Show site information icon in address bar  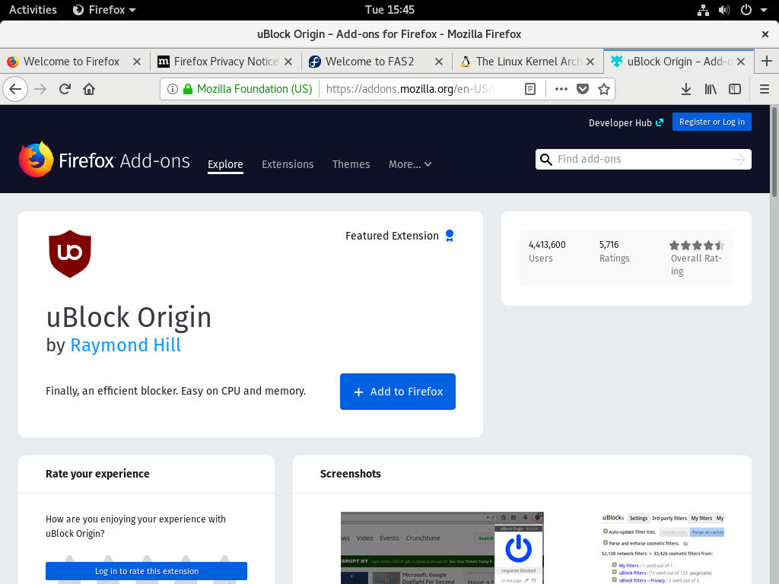click(x=173, y=89)
